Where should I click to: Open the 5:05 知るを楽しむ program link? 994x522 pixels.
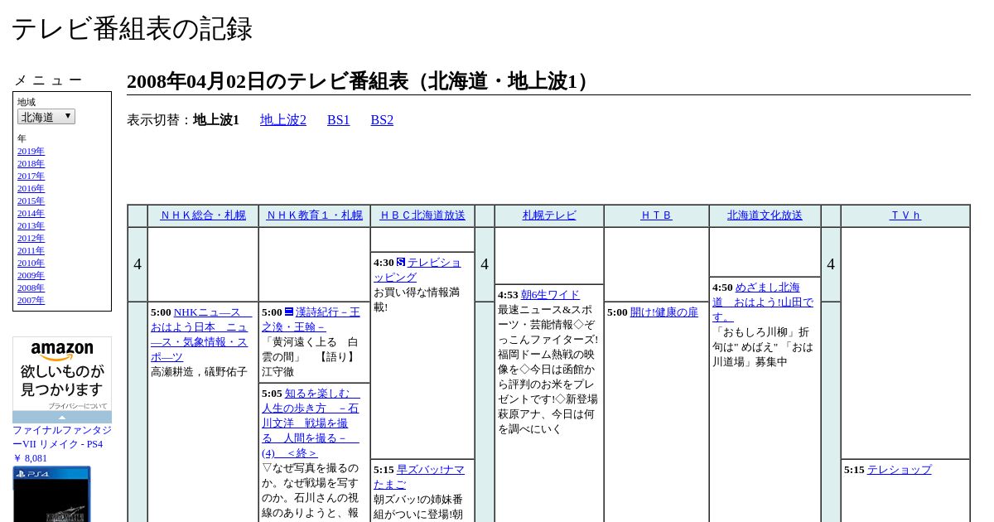(311, 423)
